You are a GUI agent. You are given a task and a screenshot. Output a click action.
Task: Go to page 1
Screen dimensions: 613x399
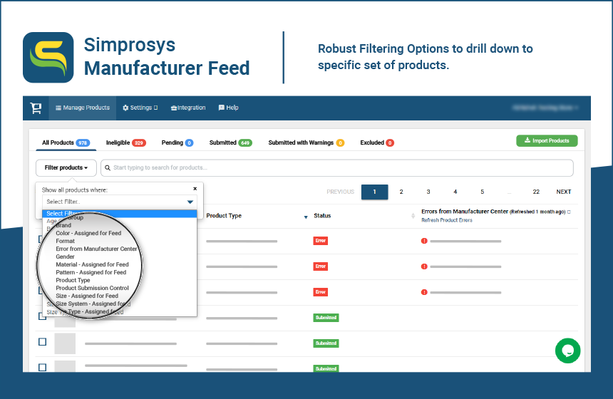[374, 192]
